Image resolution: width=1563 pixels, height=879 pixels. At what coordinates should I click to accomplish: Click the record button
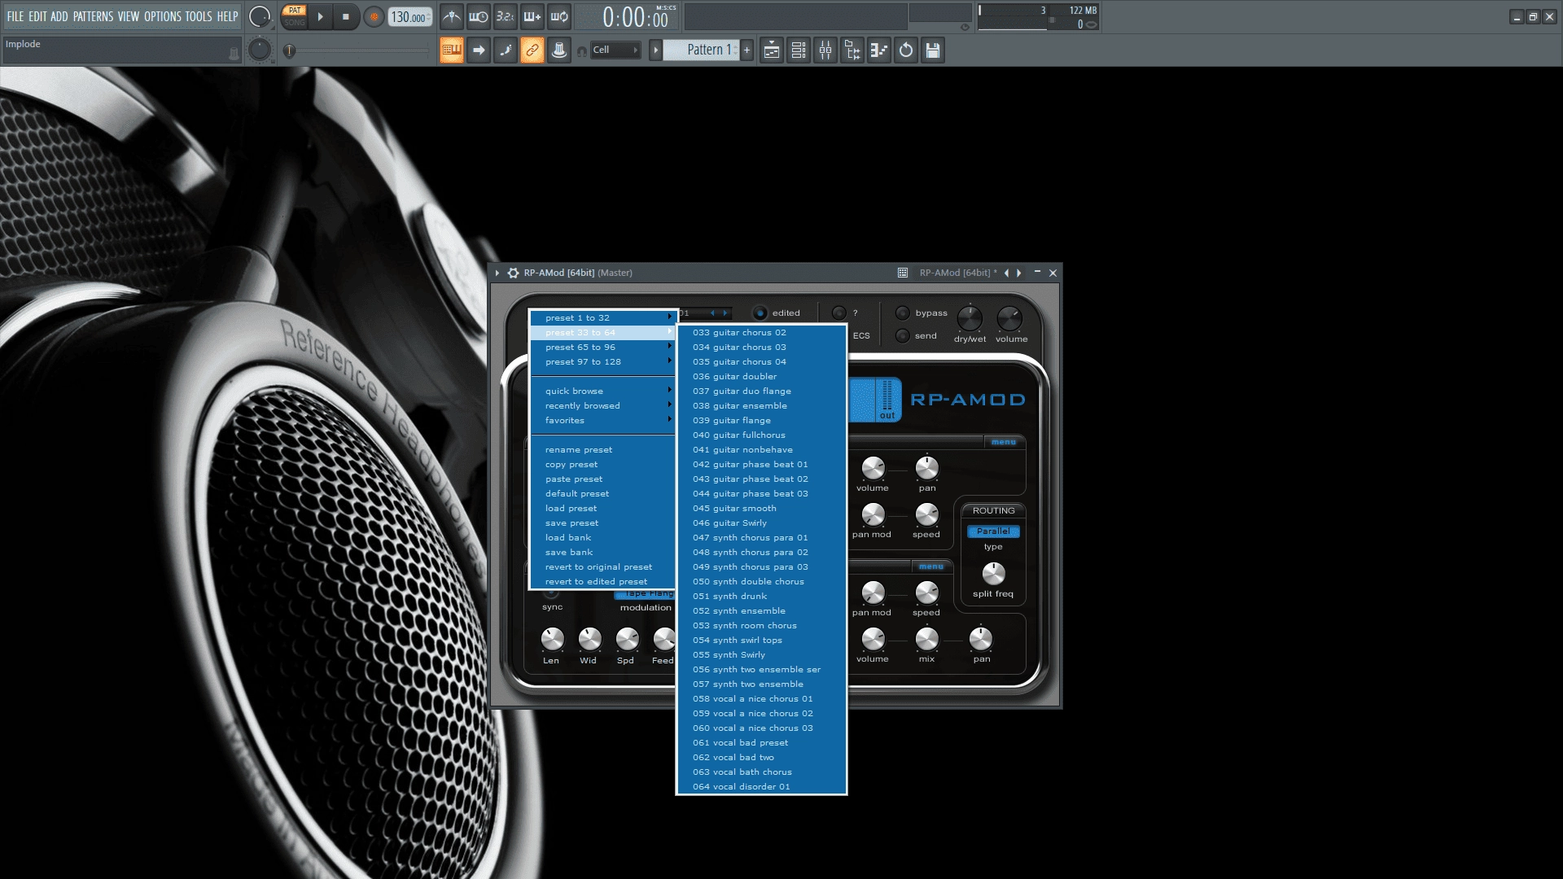374,16
